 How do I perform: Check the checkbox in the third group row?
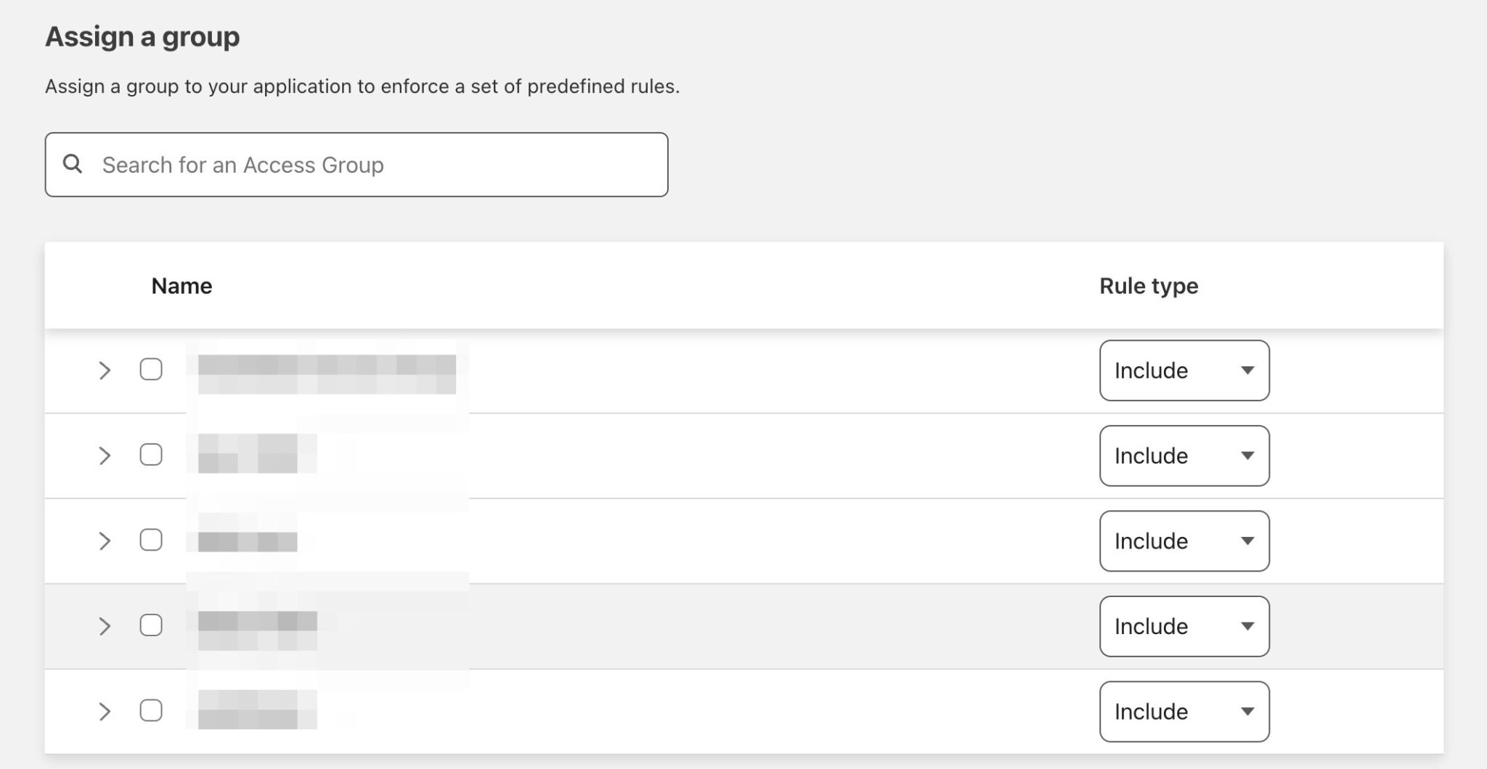click(x=151, y=540)
